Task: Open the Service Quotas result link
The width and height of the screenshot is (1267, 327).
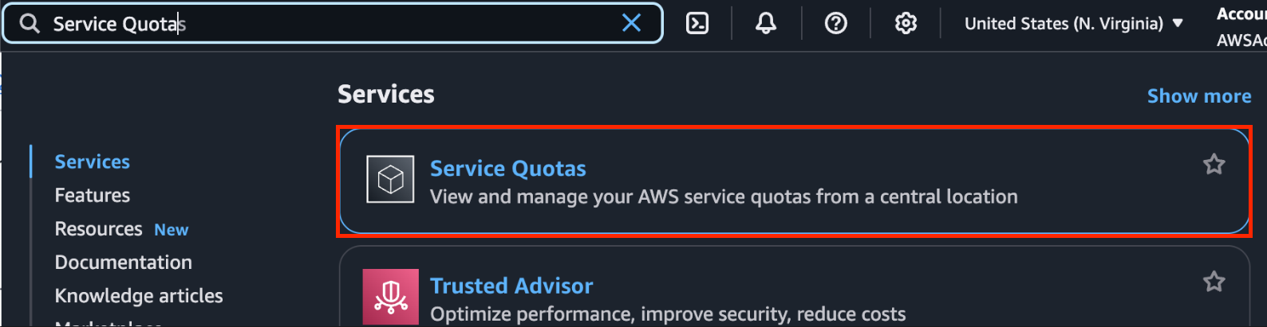Action: (x=507, y=169)
